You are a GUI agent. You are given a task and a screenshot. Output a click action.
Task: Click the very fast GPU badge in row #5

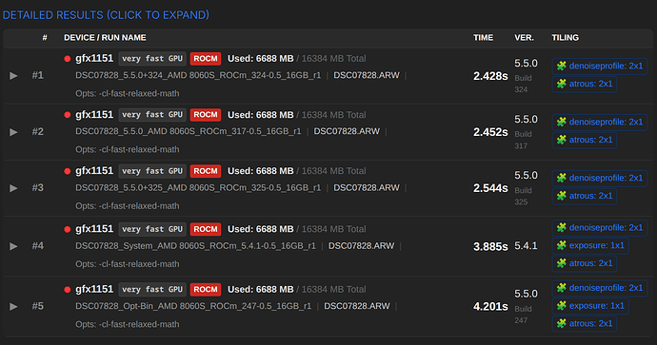point(152,289)
